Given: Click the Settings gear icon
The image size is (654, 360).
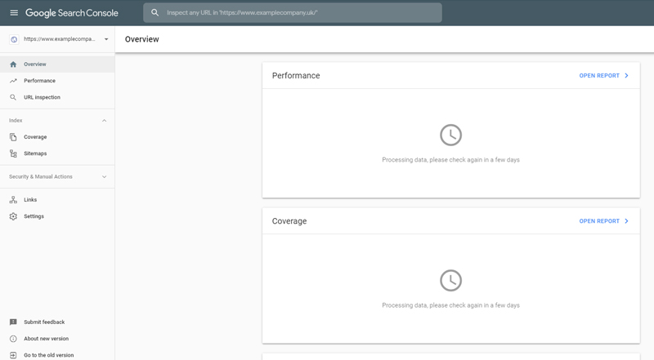Looking at the screenshot, I should (x=13, y=216).
